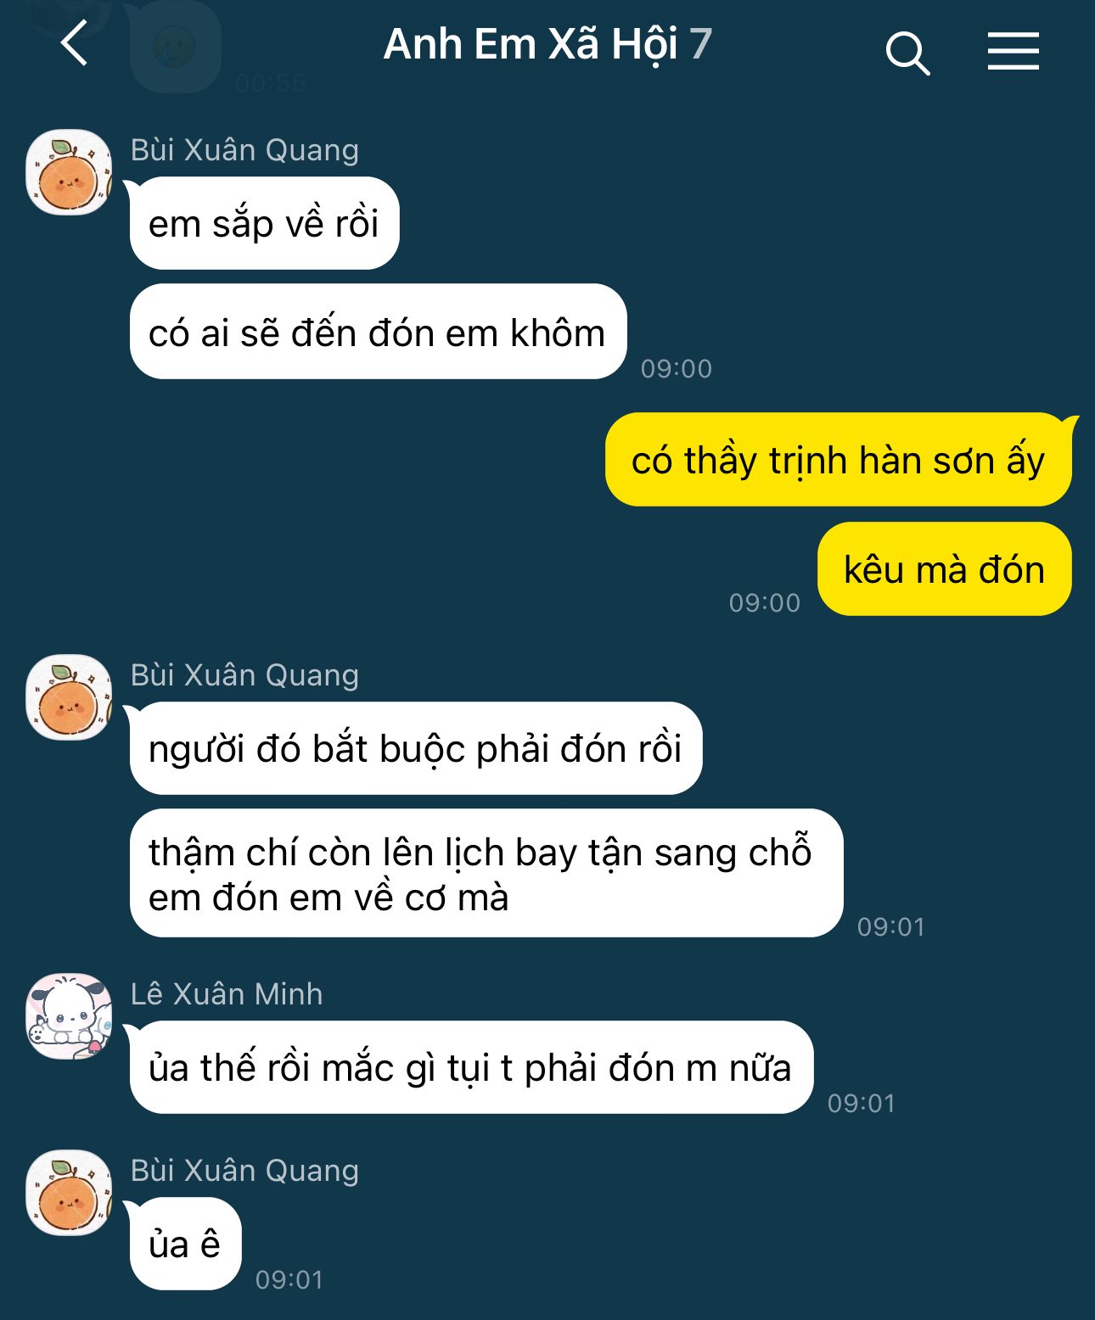Viewport: 1095px width, 1320px height.
Task: Tap the orange avatar beside 'ủa ê'
Action: [69, 1193]
